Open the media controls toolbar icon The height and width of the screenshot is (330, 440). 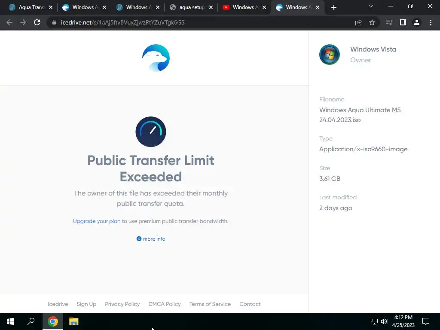point(389,22)
